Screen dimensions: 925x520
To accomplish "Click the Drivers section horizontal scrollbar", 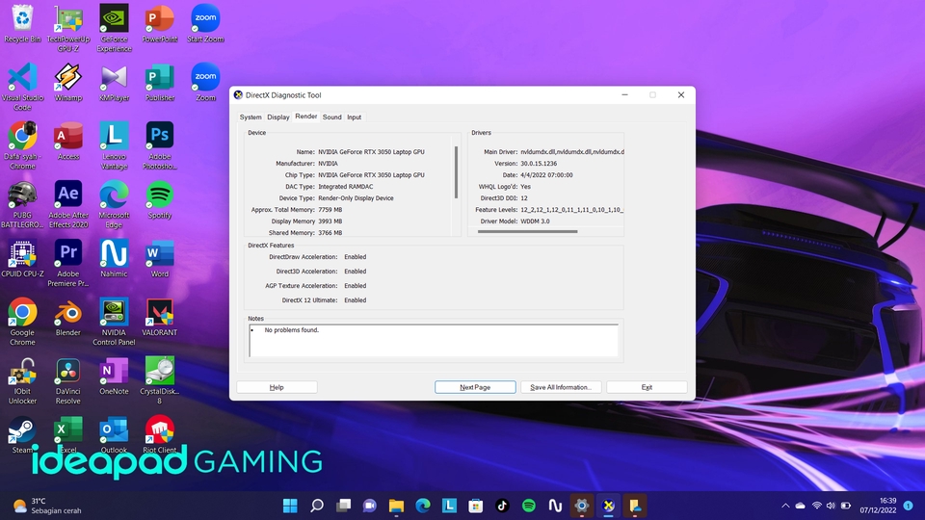I will coord(527,232).
